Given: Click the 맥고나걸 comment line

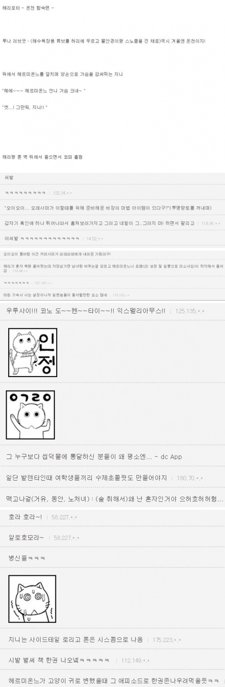Looking at the screenshot, I should 115,499.
